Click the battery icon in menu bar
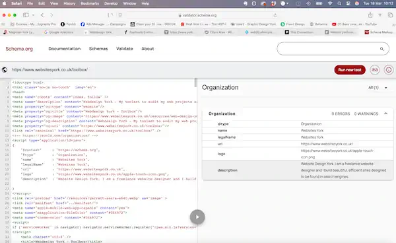The height and width of the screenshot is (243, 396). point(319,3)
